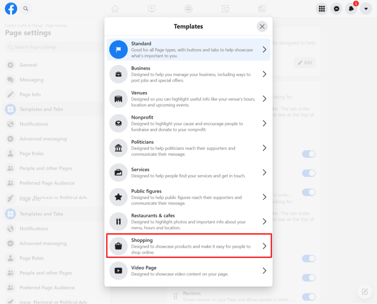
Task: Open Messenger chats icon
Action: click(336, 9)
